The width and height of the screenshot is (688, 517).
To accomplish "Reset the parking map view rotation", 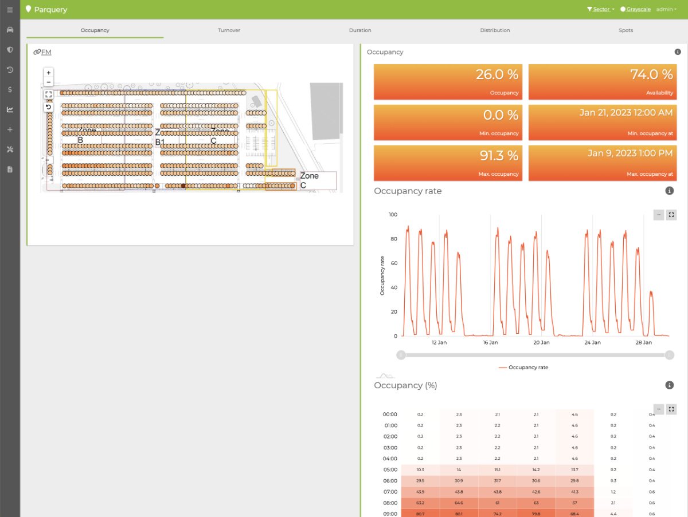I will click(49, 106).
